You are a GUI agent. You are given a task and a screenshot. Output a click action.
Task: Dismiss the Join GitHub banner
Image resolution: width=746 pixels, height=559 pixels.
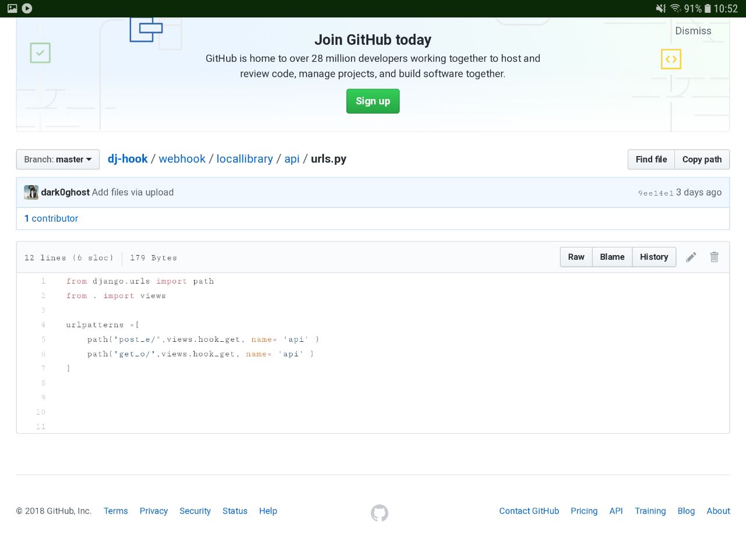click(x=693, y=31)
